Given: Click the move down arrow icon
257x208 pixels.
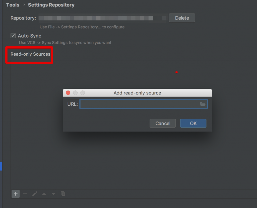Looking at the screenshot, I should [x=53, y=194].
